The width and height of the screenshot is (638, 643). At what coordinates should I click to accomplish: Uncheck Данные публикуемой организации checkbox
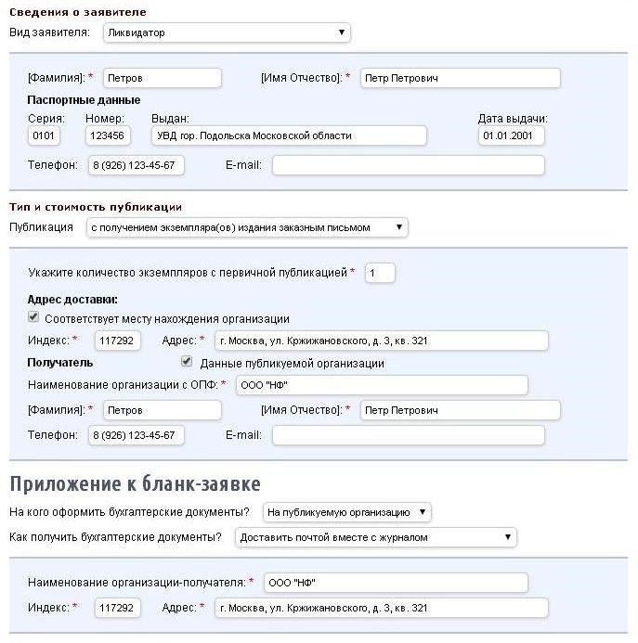click(x=187, y=363)
